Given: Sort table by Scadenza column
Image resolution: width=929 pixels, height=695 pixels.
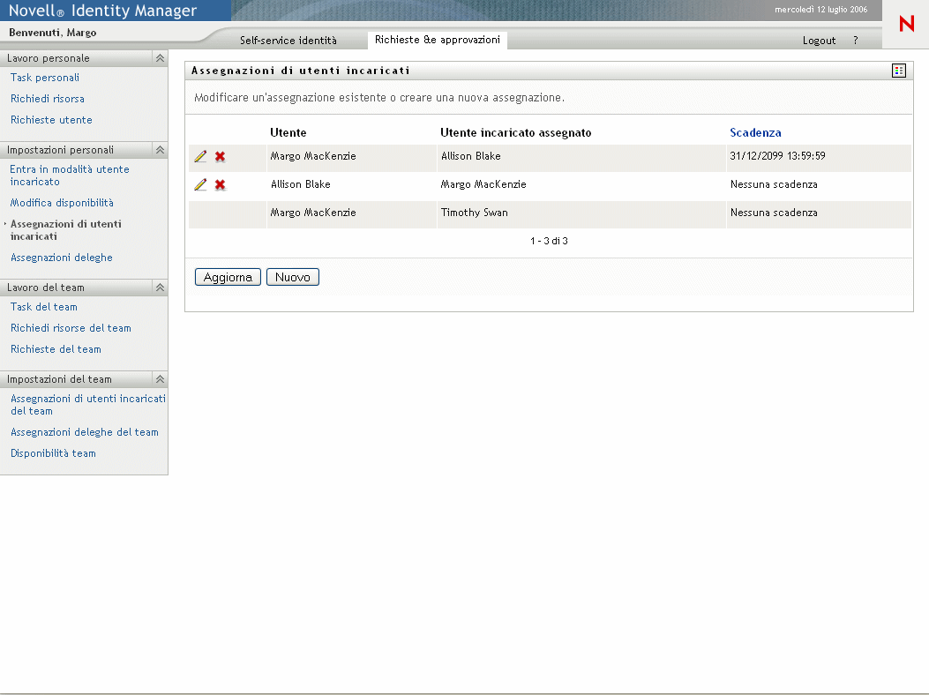Looking at the screenshot, I should pyautogui.click(x=755, y=132).
